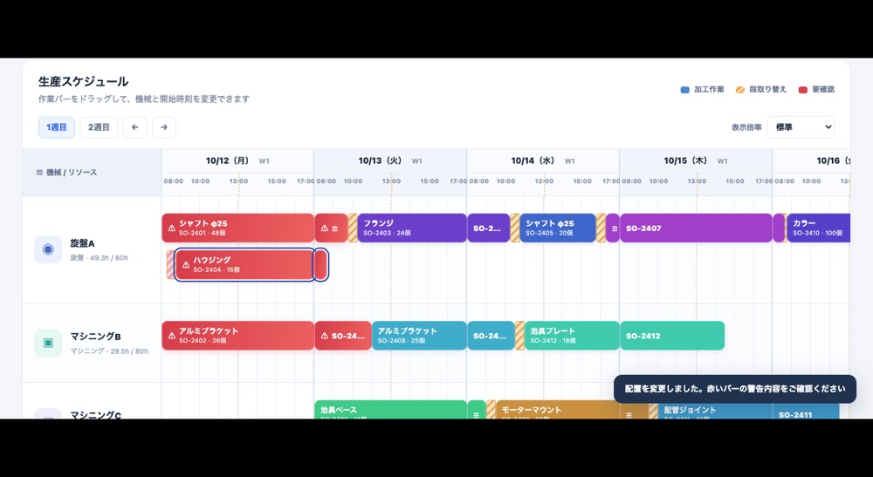The image size is (873, 477).
Task: Select the purple SO-2… bar after フランジ
Action: (489, 228)
